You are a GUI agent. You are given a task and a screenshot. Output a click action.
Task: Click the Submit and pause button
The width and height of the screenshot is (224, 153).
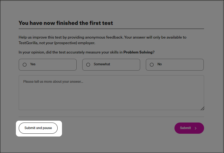point(38,128)
